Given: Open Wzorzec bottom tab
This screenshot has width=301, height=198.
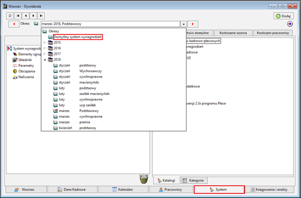Looking at the screenshot, I should [x=26, y=190].
